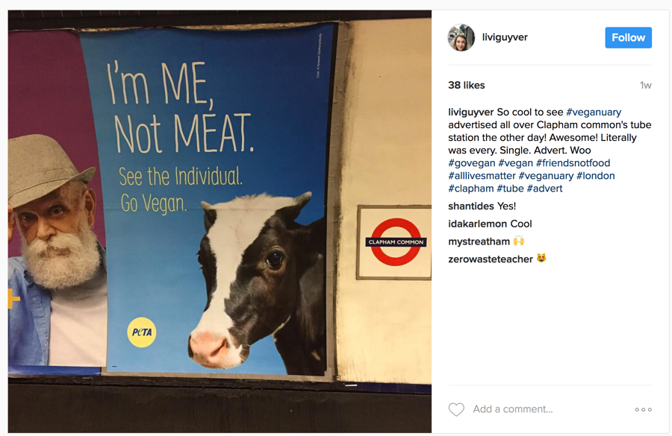
Task: Open liviguyver username in header
Action: tap(505, 37)
